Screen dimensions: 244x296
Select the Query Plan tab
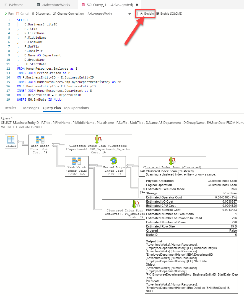pyautogui.click(x=52, y=108)
